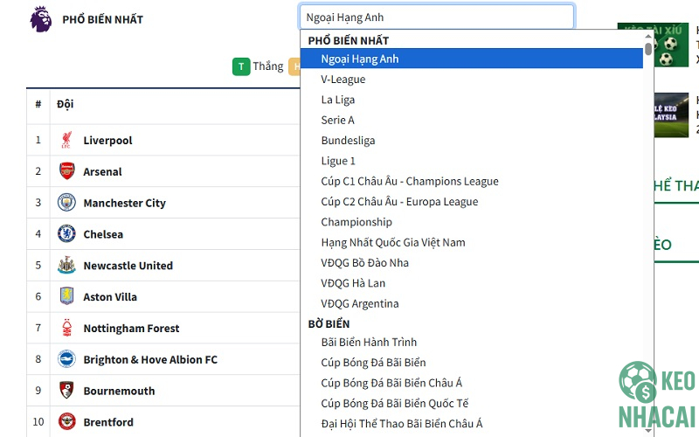Screen dimensions: 699x437
Task: Click the Chelsea club crest
Action: 67,234
